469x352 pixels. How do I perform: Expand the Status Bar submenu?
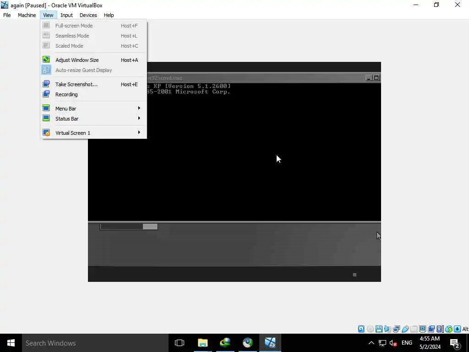click(93, 119)
